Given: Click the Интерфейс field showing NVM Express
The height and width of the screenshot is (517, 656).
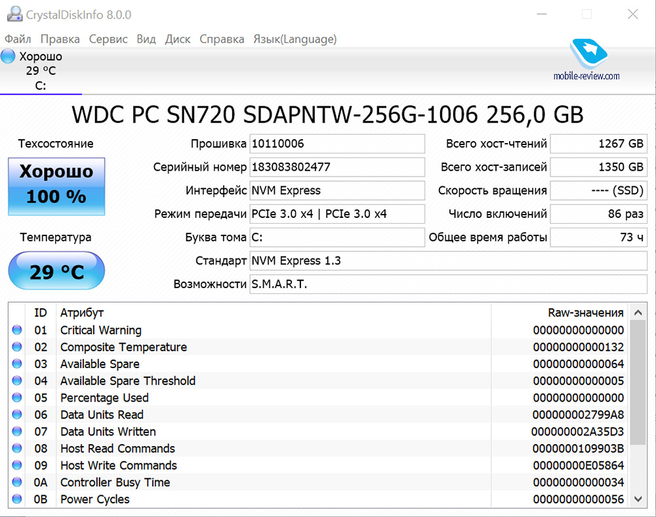Looking at the screenshot, I should pyautogui.click(x=337, y=190).
